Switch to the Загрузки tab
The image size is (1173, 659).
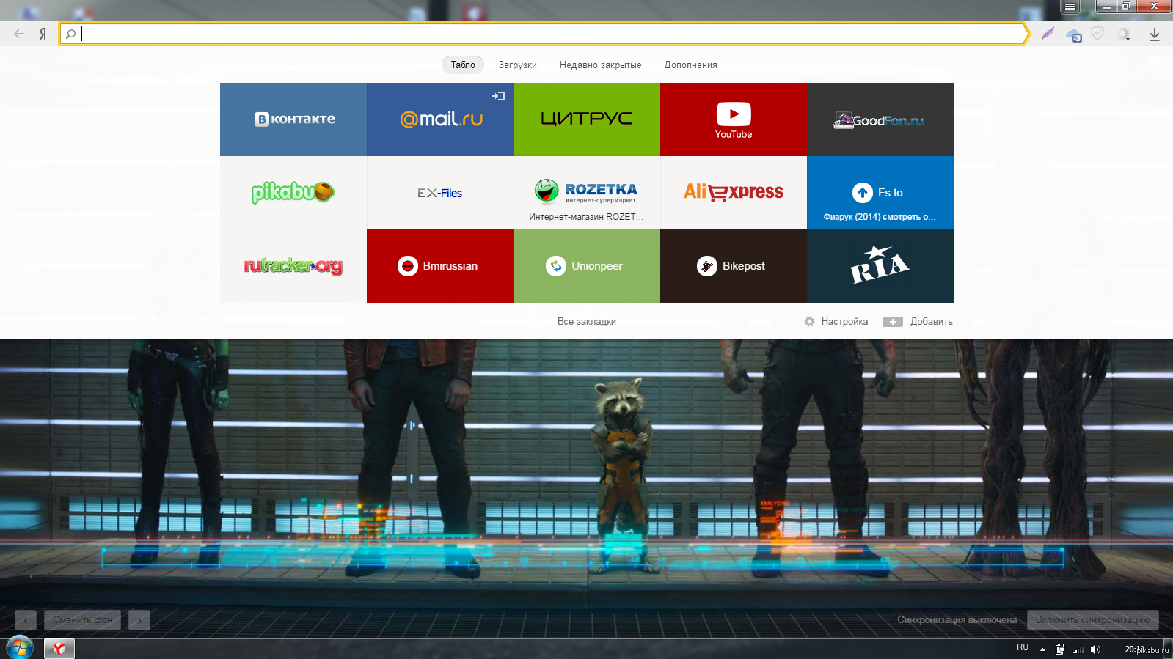pyautogui.click(x=517, y=65)
